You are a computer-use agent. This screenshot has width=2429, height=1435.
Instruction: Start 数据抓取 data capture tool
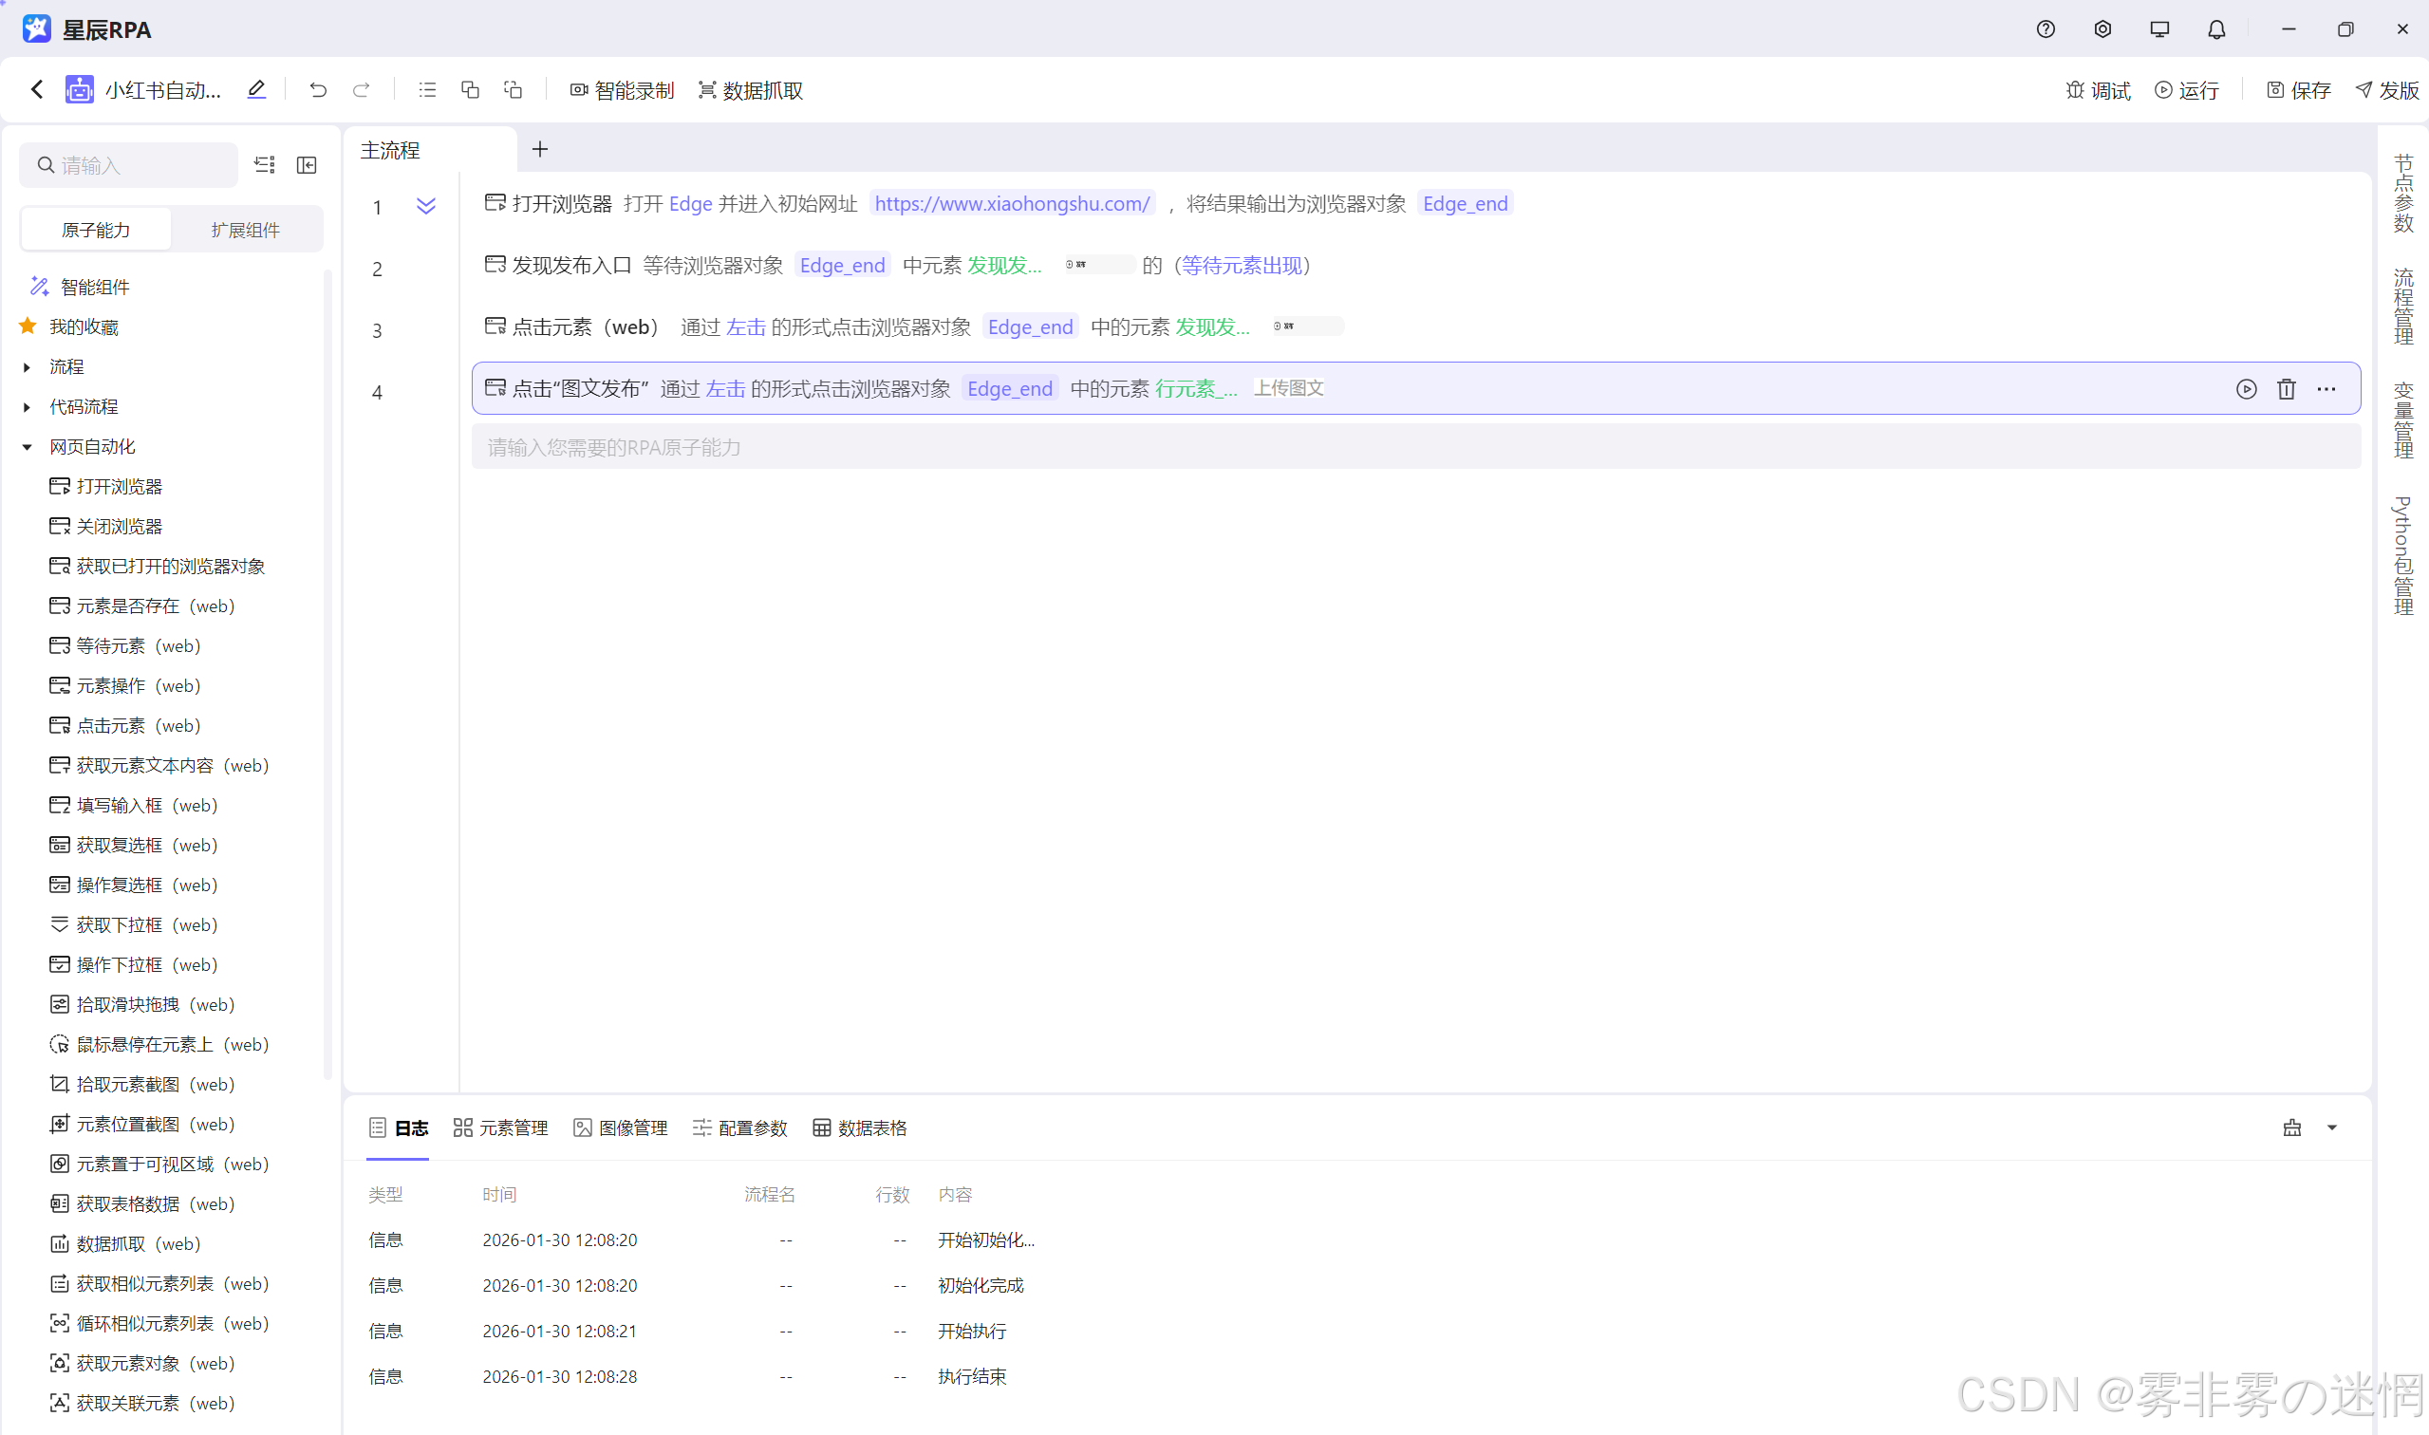point(751,90)
